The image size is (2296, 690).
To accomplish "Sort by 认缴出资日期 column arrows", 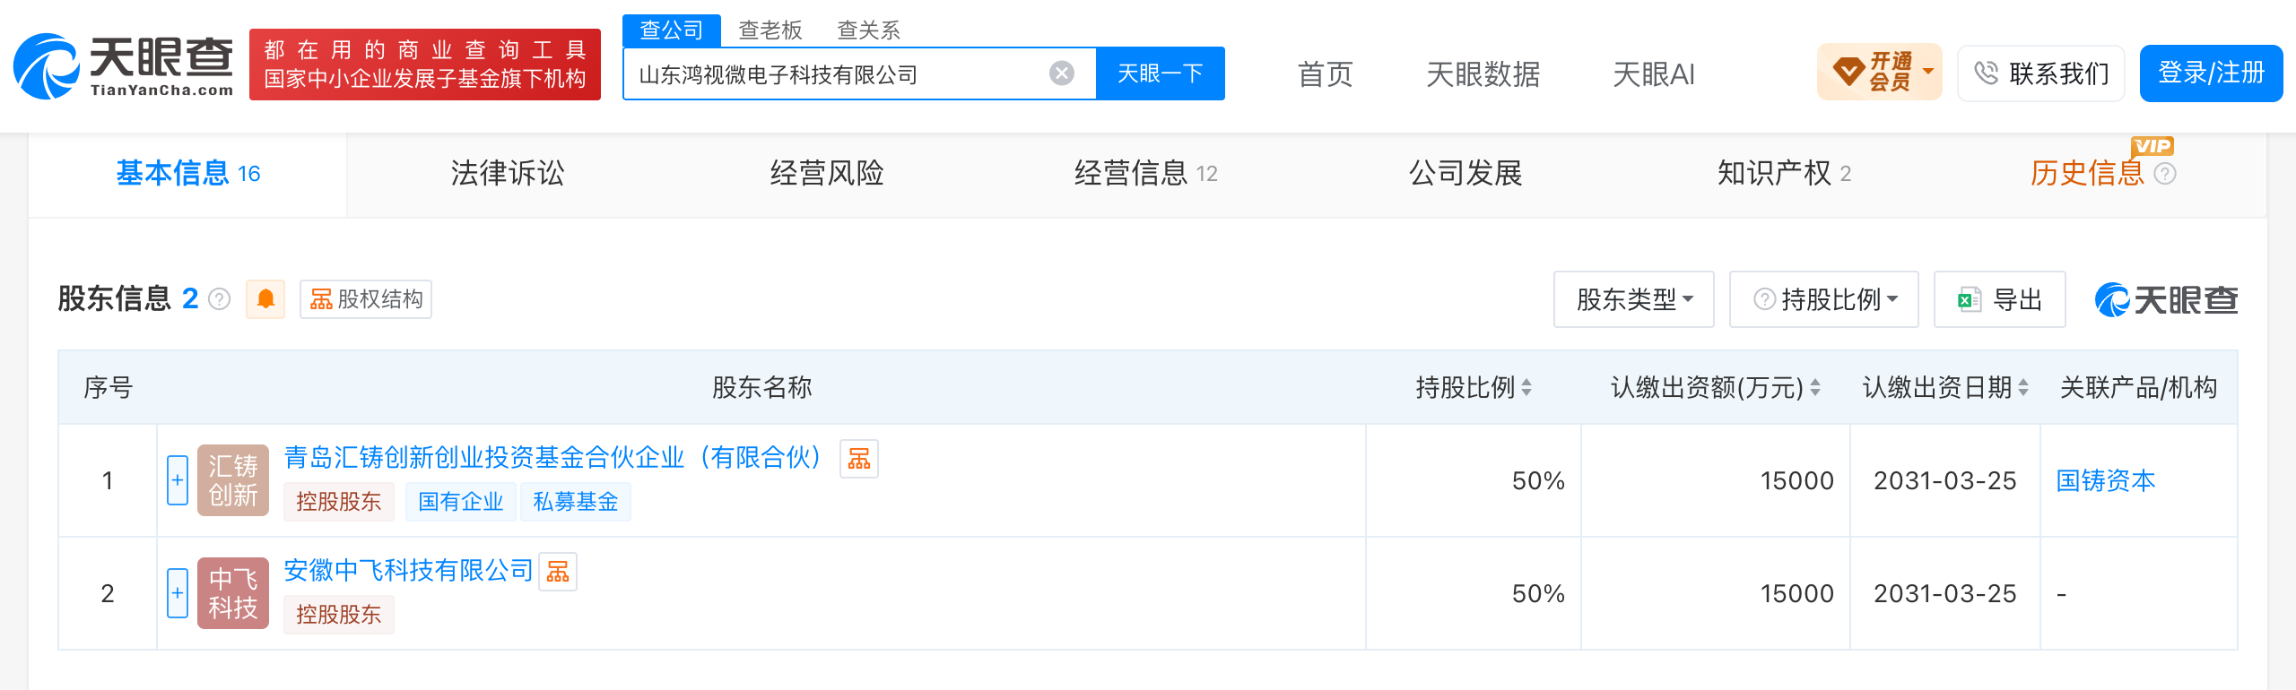I will pos(2023,388).
